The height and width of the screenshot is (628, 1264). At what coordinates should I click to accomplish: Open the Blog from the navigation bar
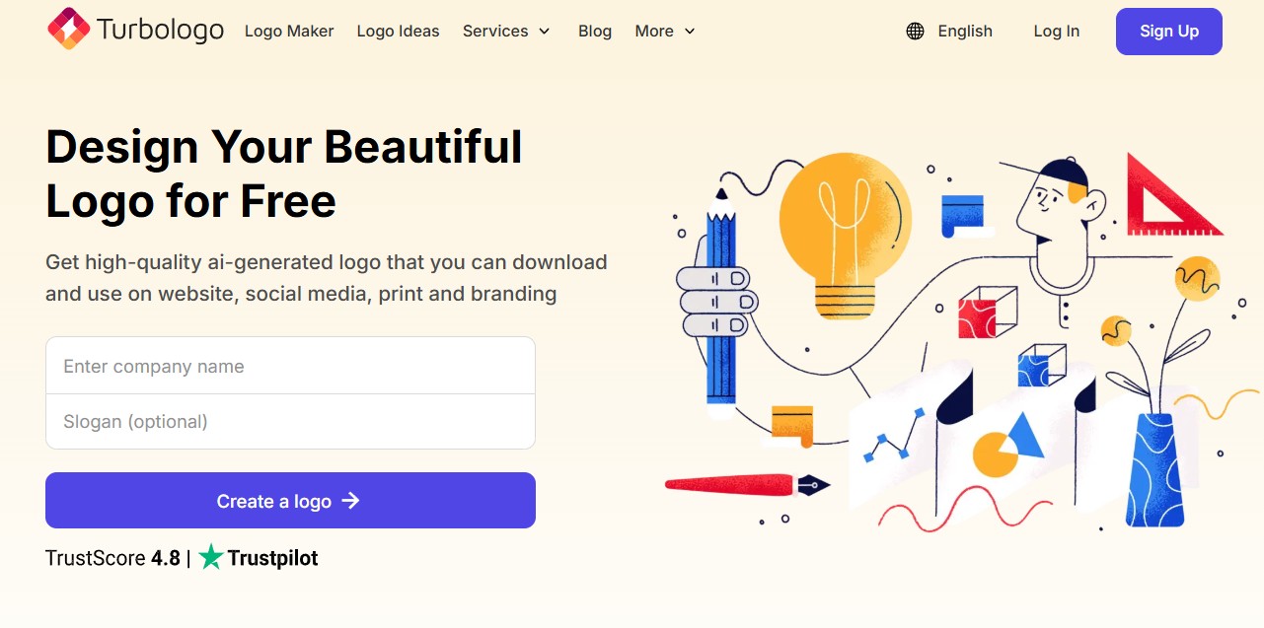595,32
